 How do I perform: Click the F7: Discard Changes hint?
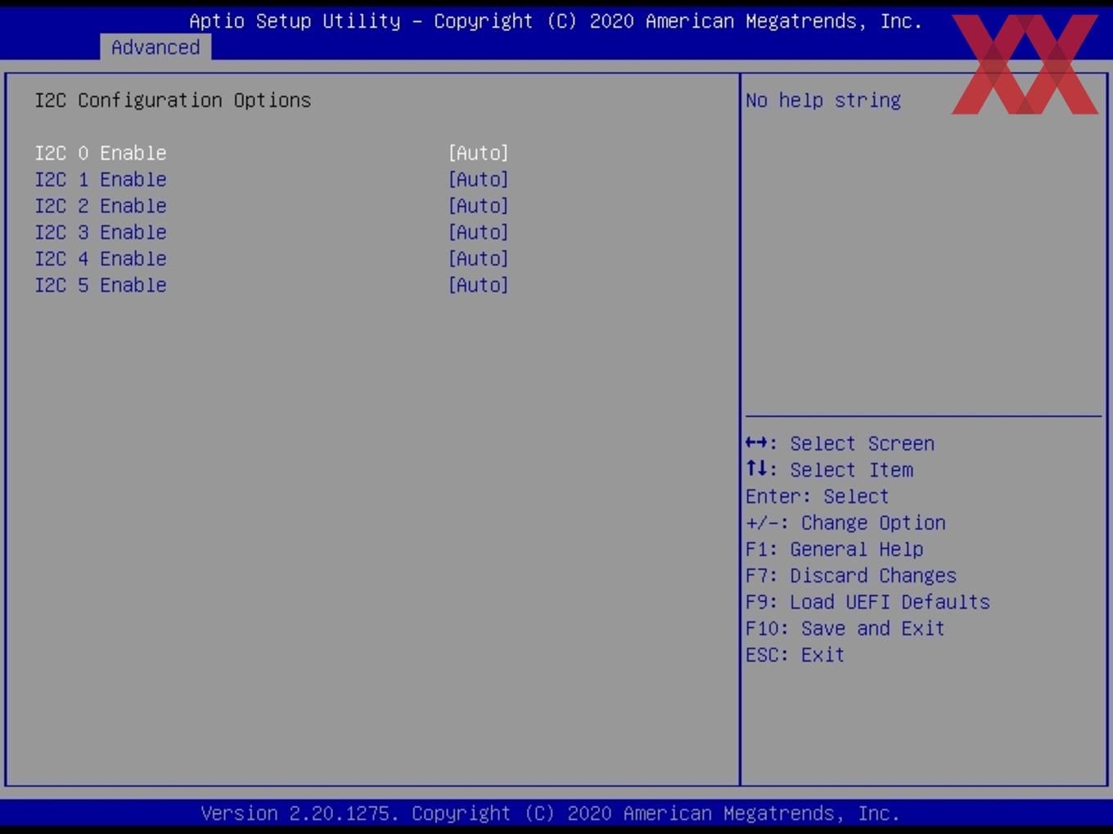pyautogui.click(x=851, y=576)
